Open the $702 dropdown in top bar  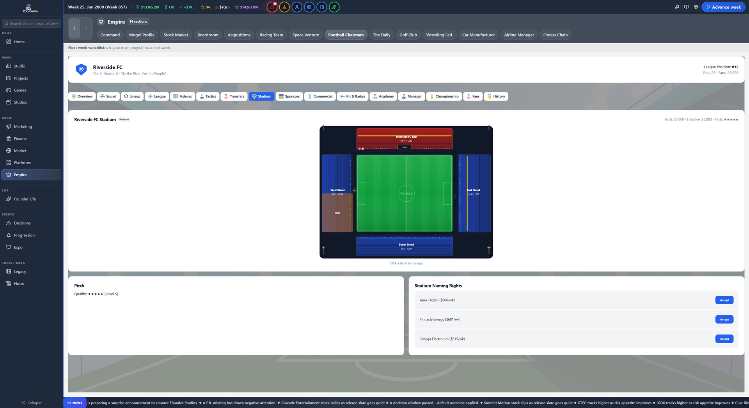click(x=222, y=7)
